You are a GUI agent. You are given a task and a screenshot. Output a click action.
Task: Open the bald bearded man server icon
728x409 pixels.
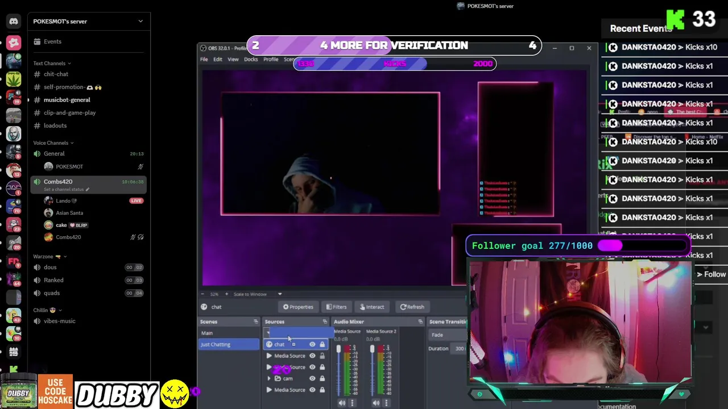[14, 133]
